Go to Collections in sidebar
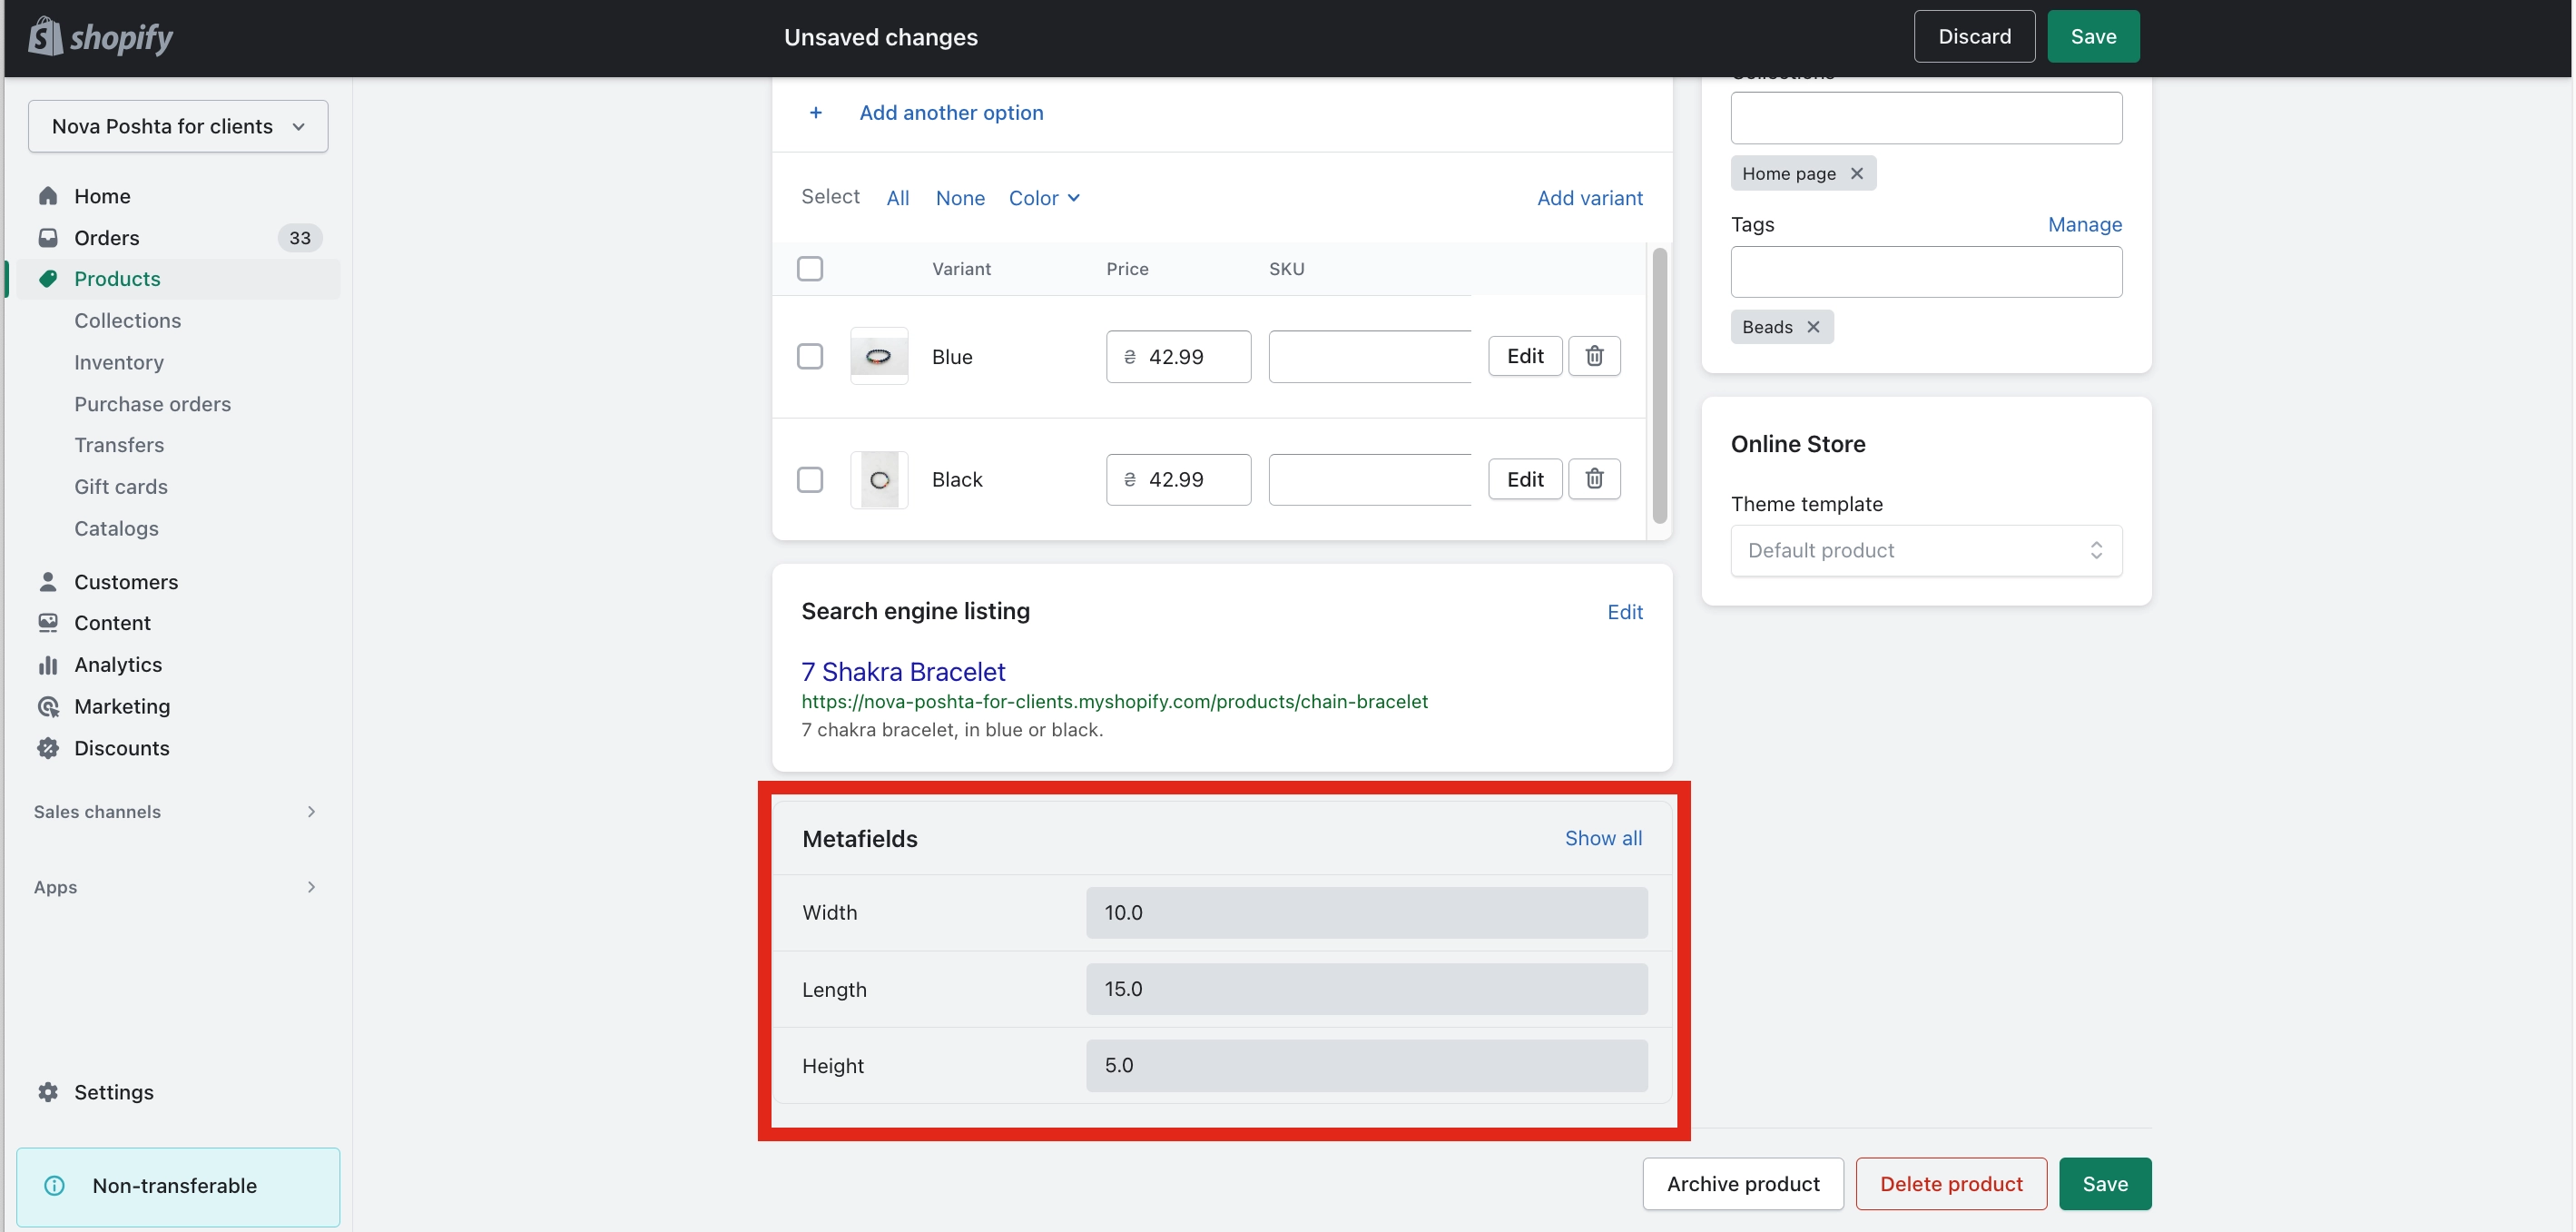 pyautogui.click(x=128, y=321)
